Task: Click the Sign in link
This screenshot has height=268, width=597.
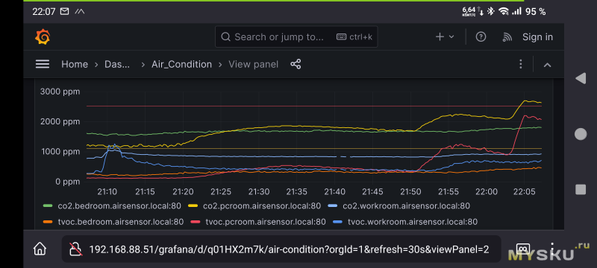Action: click(537, 36)
